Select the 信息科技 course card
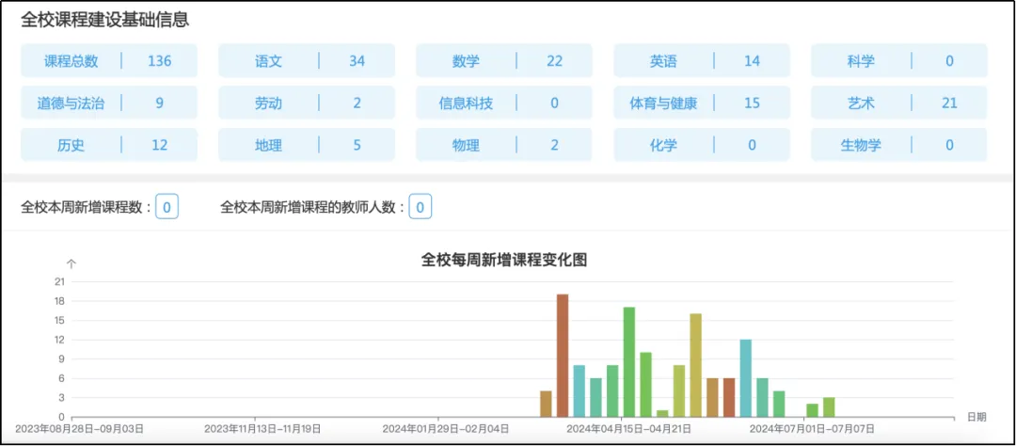 [504, 104]
